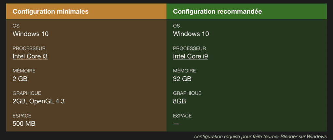This screenshot has width=333, height=140.
Task: Select the minimum OS value Windows 10
Action: pos(31,34)
